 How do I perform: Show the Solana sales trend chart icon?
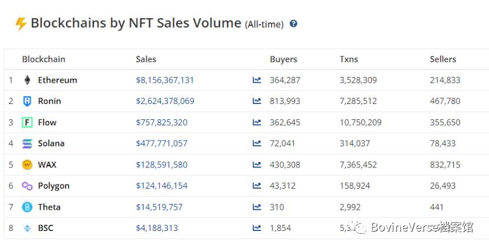coord(257,143)
